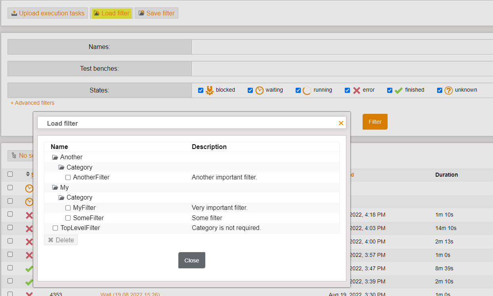This screenshot has height=296, width=493.
Task: Click the running spinner icon next to its checkbox
Action: pos(307,90)
